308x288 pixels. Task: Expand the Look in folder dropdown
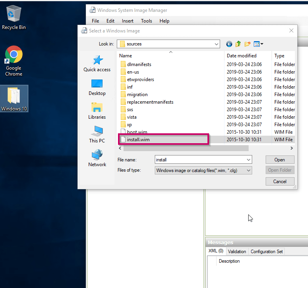(216, 44)
